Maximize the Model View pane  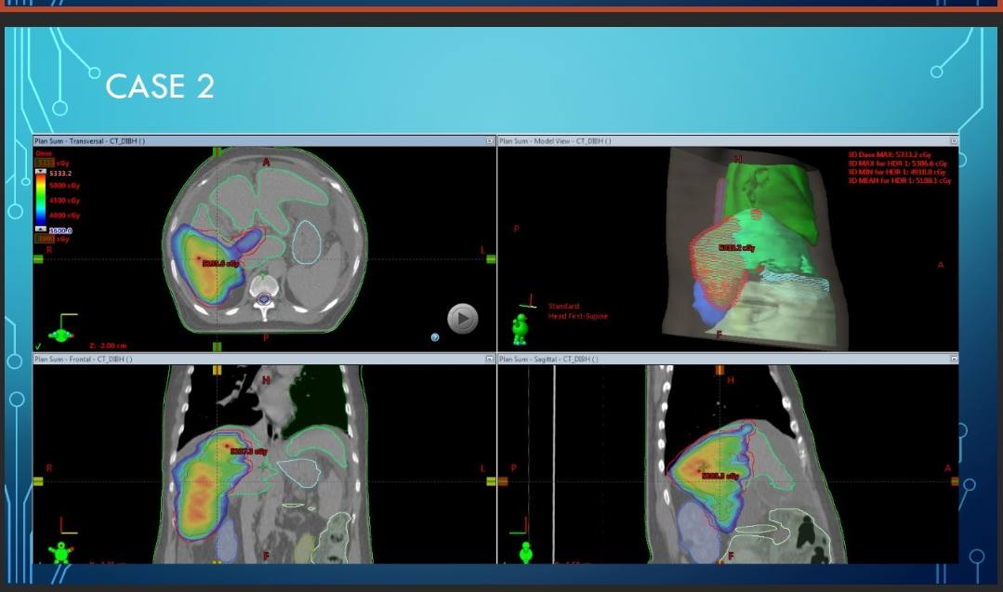(954, 141)
